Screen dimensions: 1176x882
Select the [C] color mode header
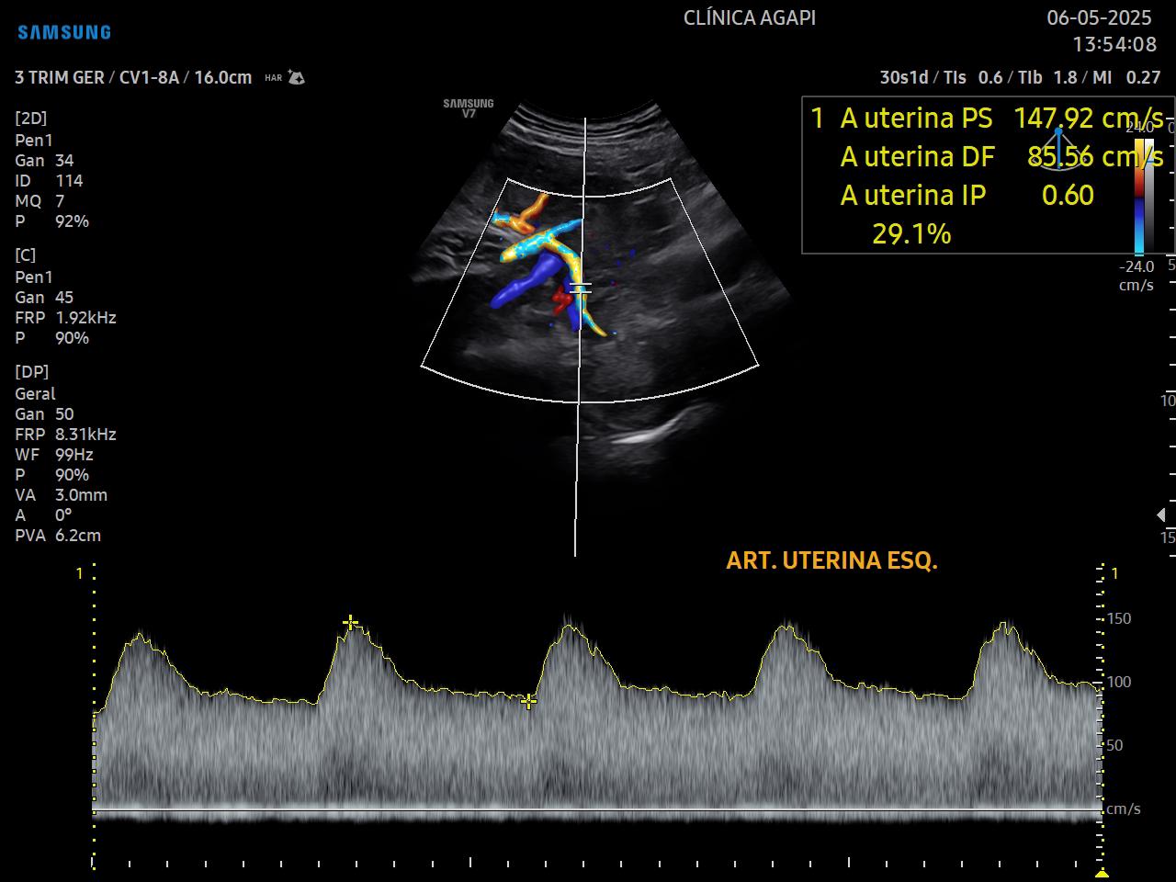26,254
